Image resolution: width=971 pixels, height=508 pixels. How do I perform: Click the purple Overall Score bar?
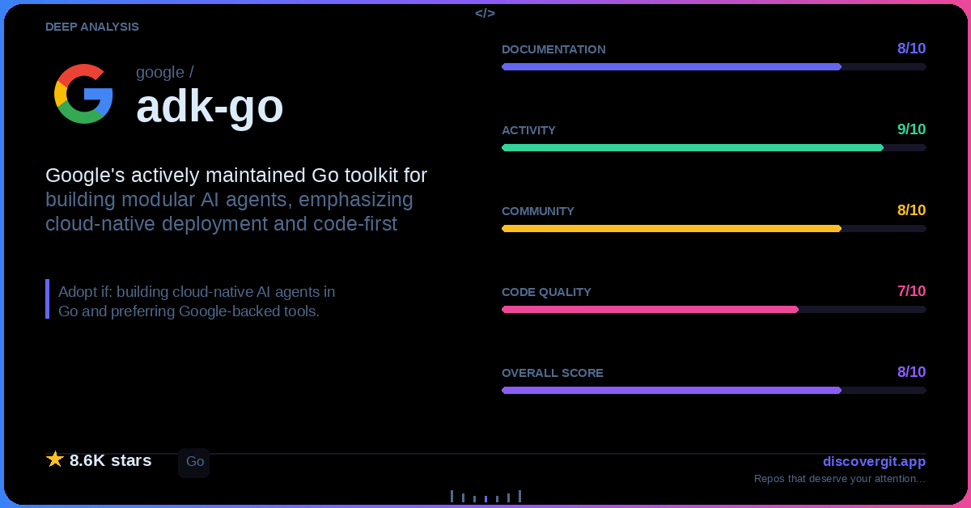point(714,390)
